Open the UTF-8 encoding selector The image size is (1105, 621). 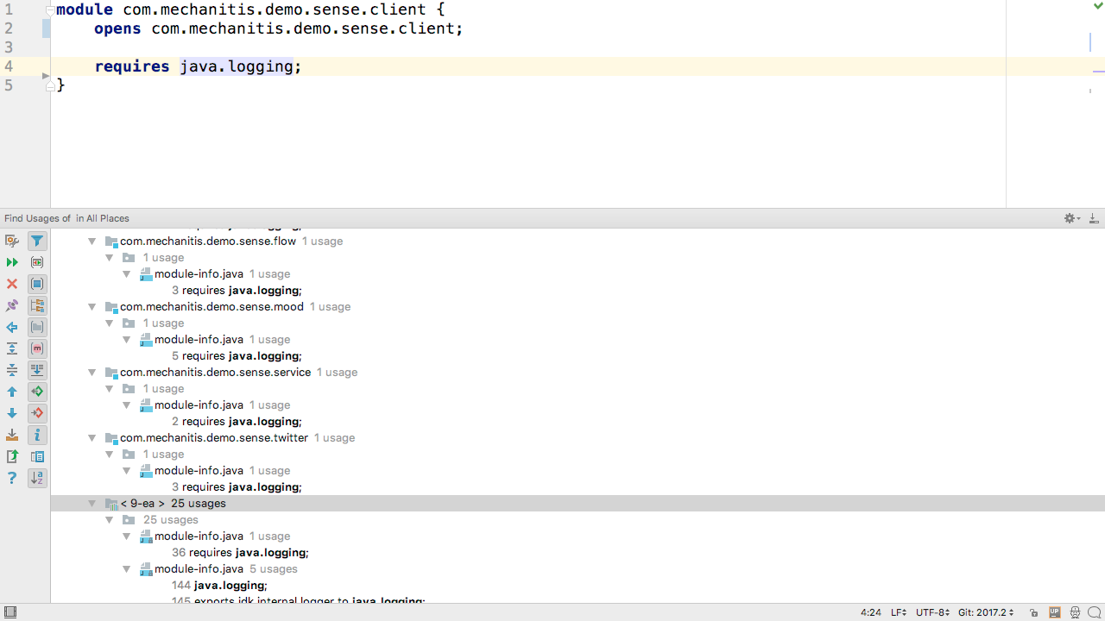932,612
